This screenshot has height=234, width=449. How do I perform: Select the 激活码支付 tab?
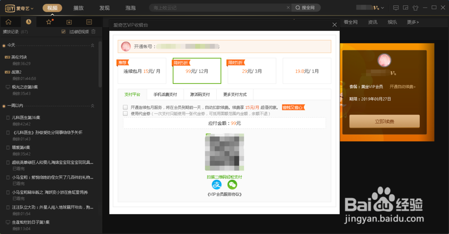(200, 95)
